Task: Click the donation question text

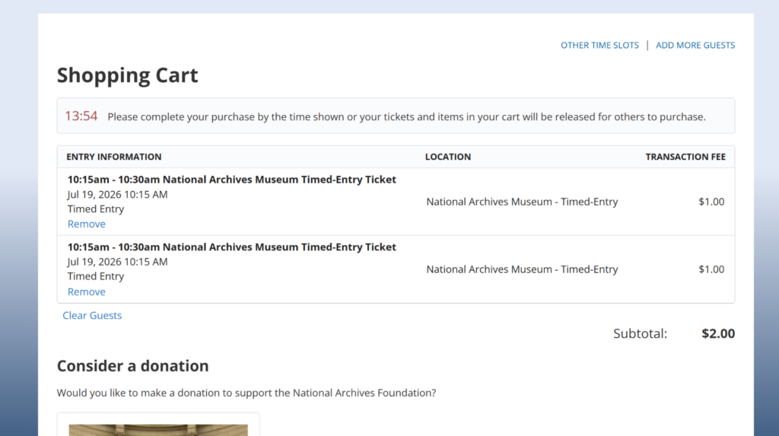Action: point(246,393)
